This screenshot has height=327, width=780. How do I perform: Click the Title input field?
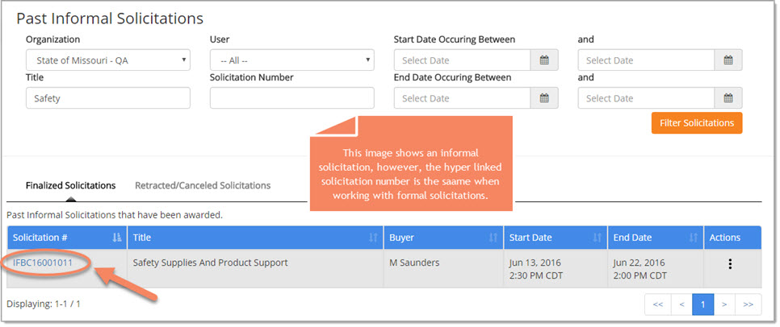tap(107, 98)
